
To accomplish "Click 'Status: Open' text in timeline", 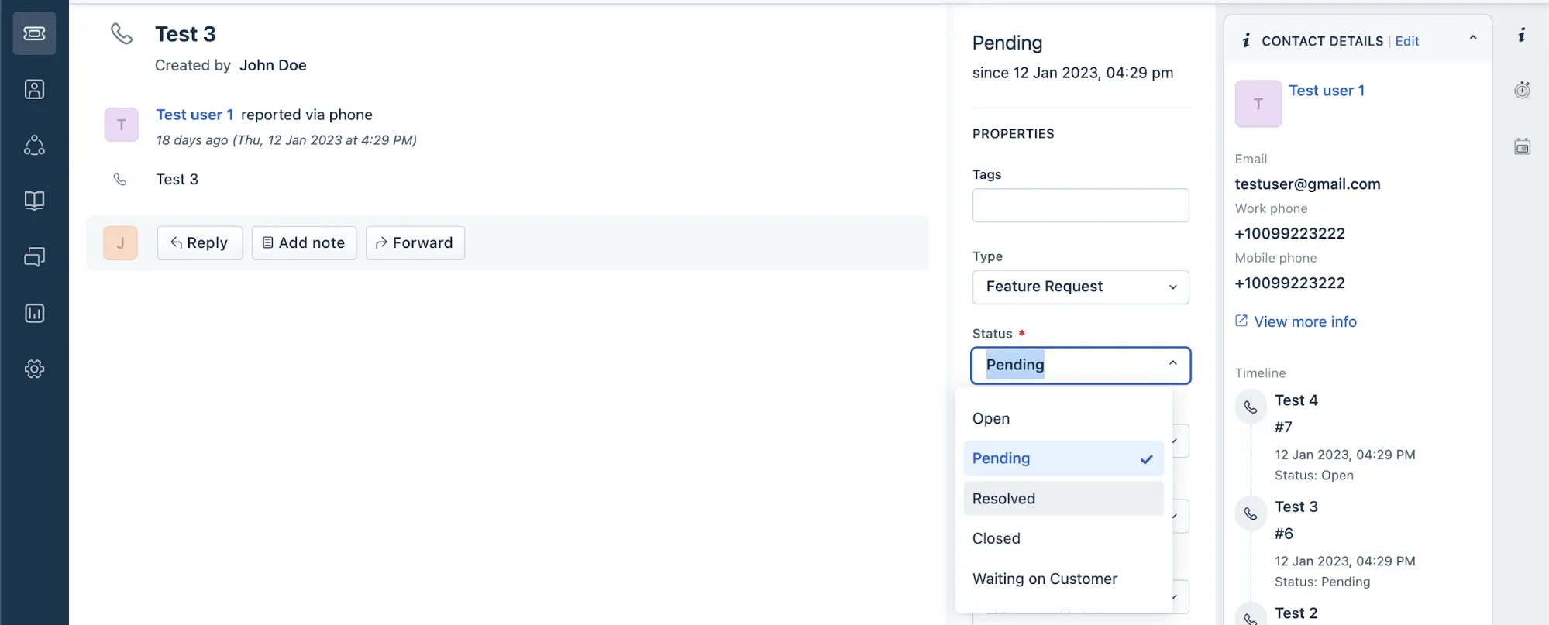I will [1314, 476].
